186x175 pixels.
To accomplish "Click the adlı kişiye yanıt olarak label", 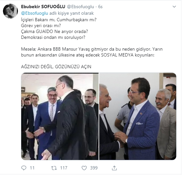I will point(71,13).
